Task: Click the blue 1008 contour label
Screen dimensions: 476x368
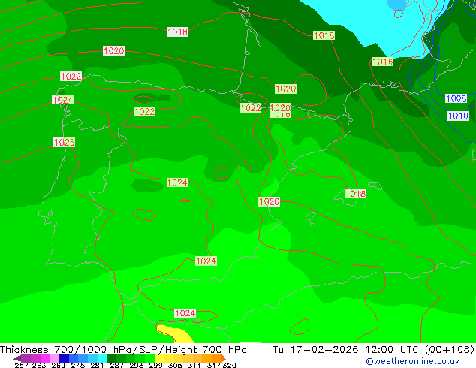Action: pos(456,98)
